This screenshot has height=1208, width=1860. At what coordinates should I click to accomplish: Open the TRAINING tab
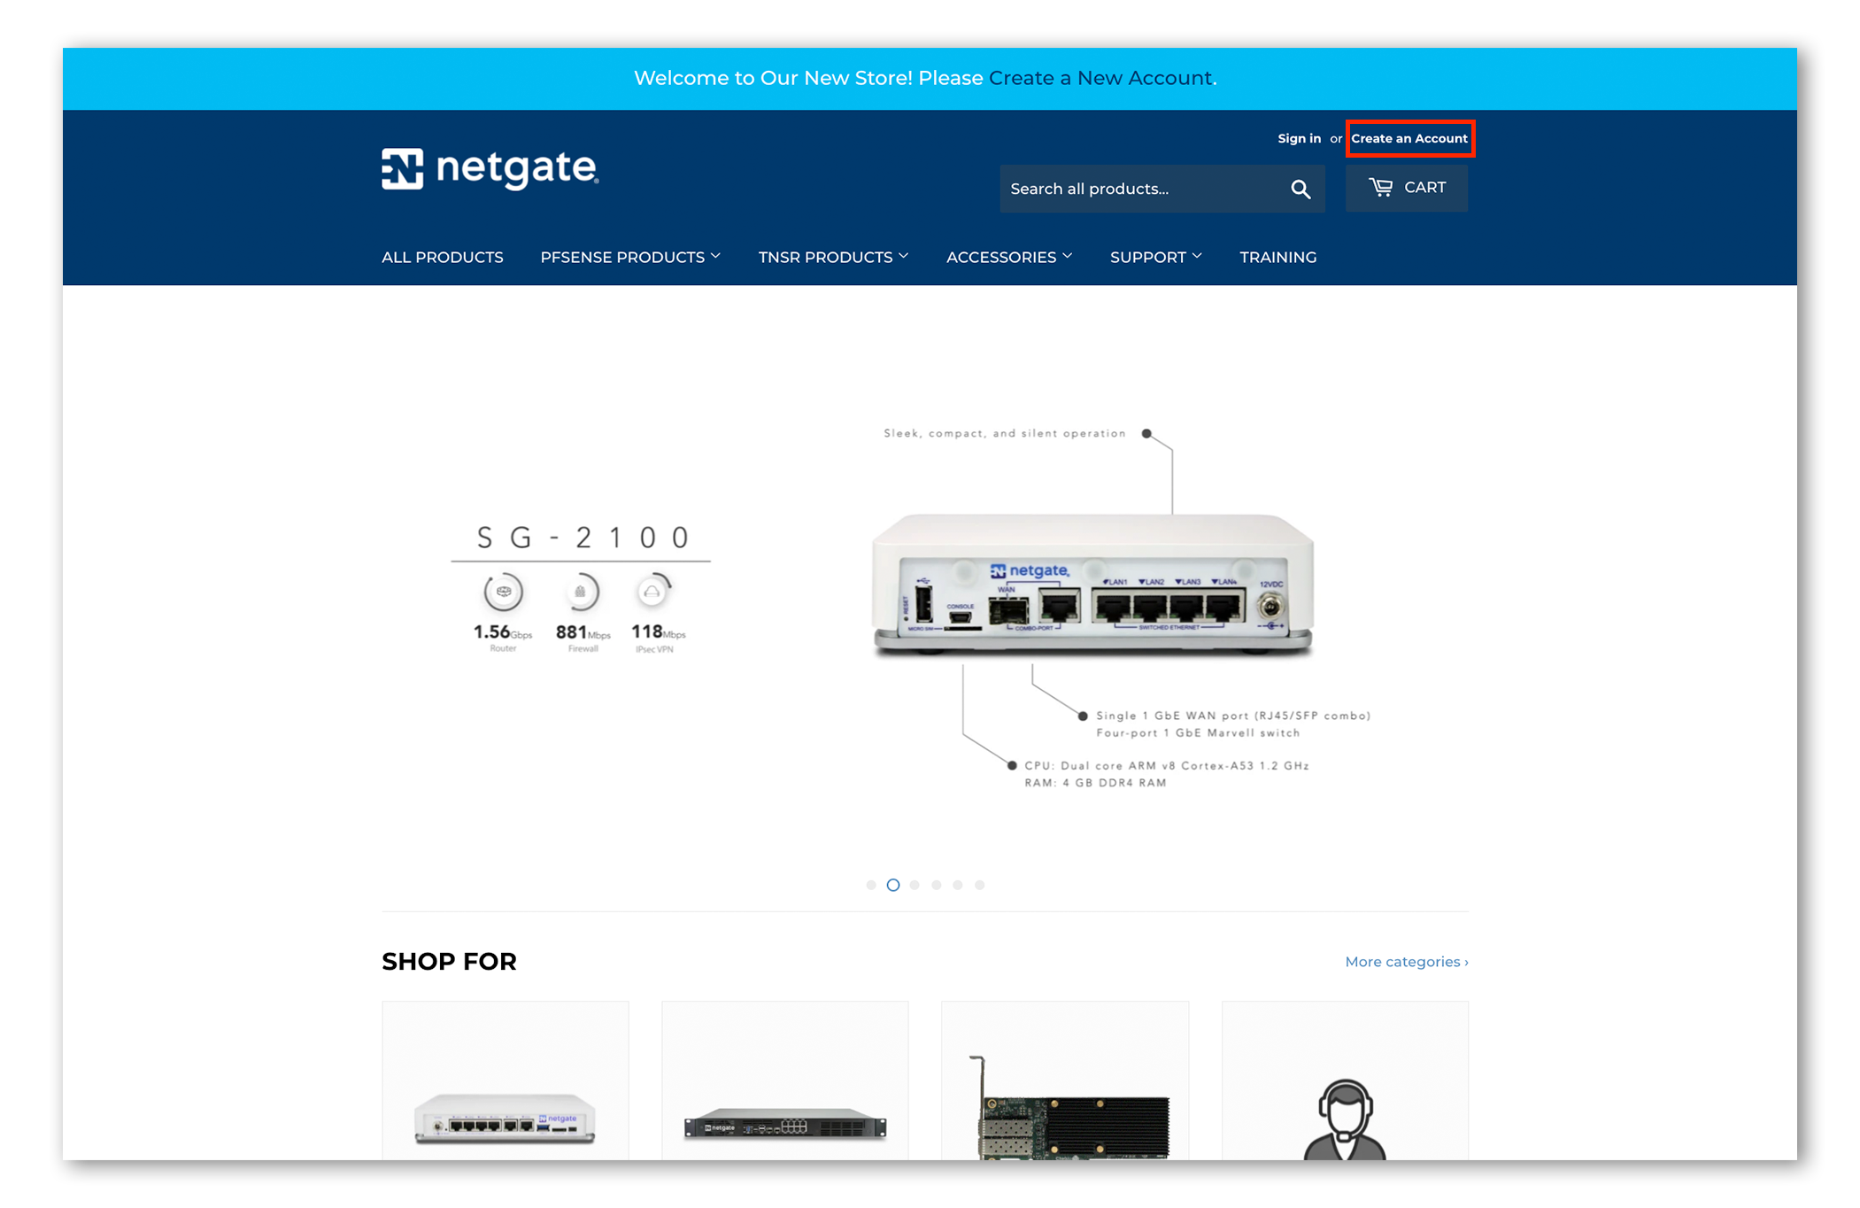1277,256
